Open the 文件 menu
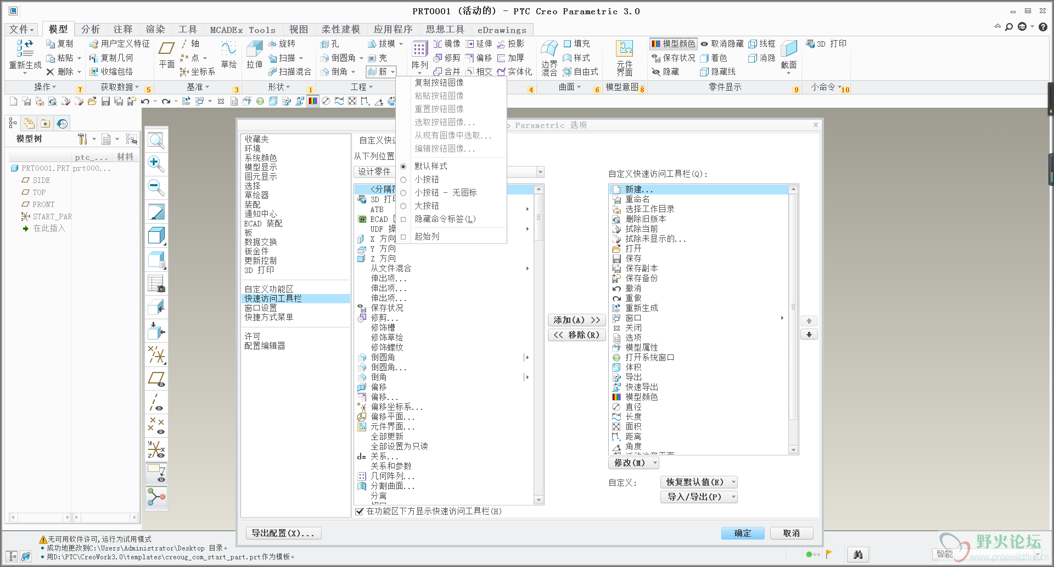 [22, 30]
